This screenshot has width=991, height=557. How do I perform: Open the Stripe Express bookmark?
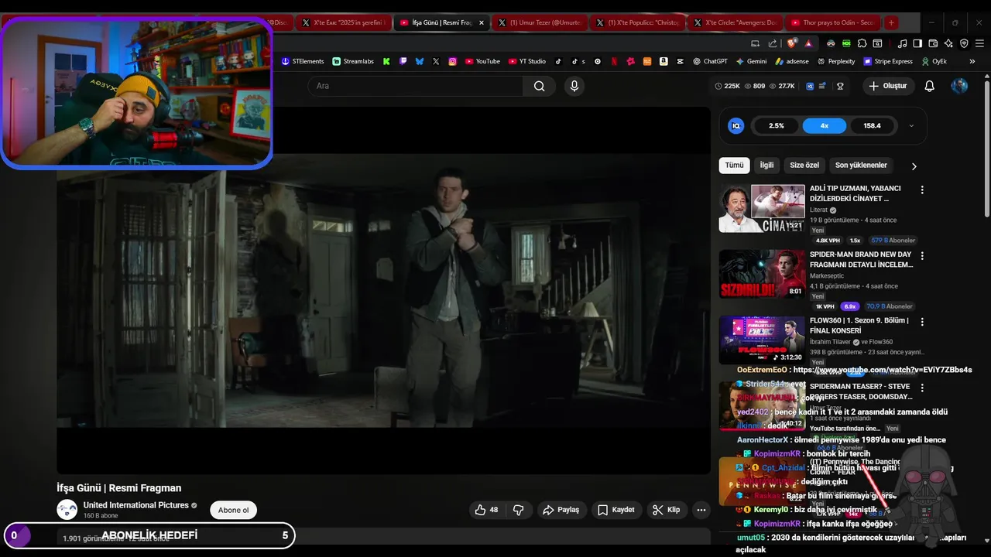886,61
